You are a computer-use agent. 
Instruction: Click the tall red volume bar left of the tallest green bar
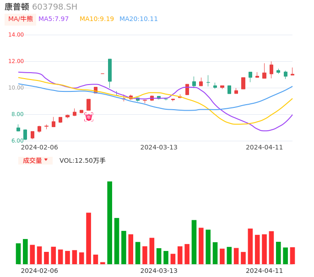click(x=88, y=238)
